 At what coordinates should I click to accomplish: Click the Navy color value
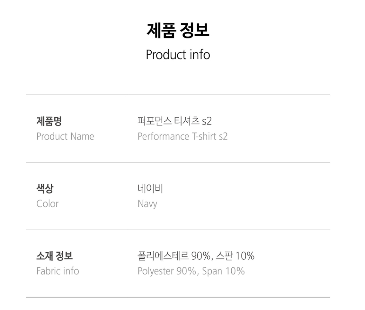(x=147, y=204)
